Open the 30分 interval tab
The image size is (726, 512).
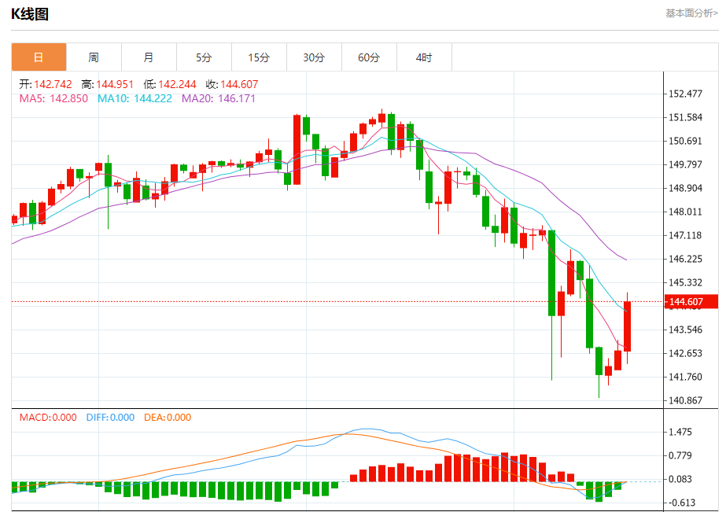315,57
